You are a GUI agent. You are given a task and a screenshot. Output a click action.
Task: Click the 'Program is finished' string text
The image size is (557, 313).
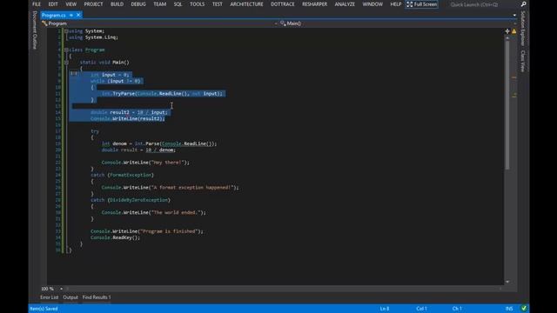pyautogui.click(x=169, y=231)
